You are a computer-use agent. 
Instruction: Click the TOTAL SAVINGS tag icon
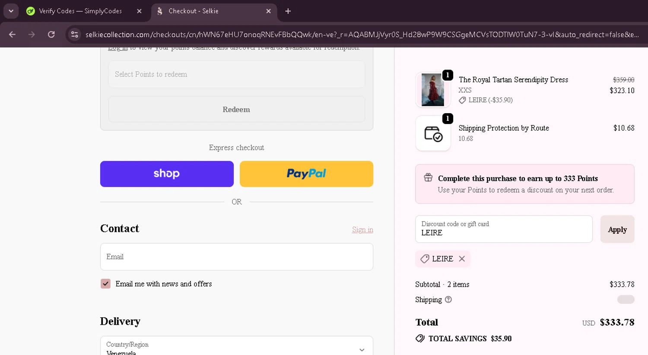(420, 339)
